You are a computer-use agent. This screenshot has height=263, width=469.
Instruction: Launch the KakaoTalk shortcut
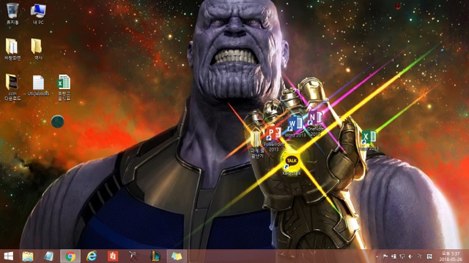(292, 164)
